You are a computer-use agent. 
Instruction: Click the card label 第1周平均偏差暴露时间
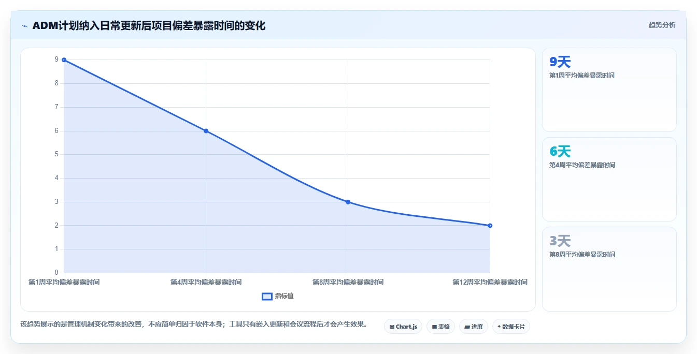(582, 76)
